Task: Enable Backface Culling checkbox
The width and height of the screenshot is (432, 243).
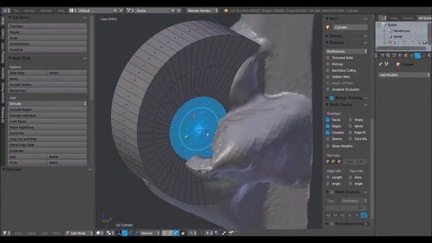Action: 328,70
